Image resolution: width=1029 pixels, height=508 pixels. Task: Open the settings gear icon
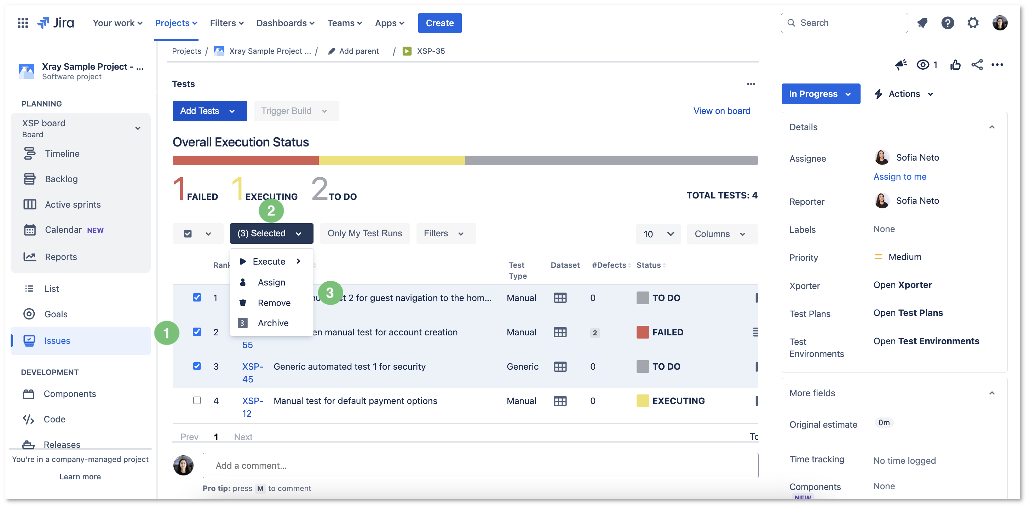tap(973, 23)
